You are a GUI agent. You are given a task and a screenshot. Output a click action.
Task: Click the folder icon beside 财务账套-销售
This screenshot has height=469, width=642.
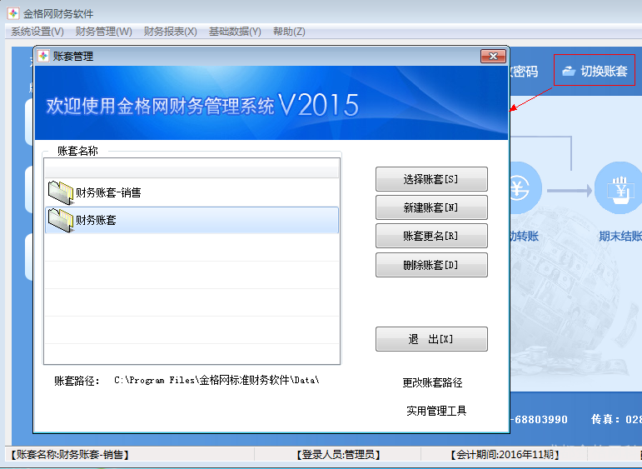click(61, 192)
